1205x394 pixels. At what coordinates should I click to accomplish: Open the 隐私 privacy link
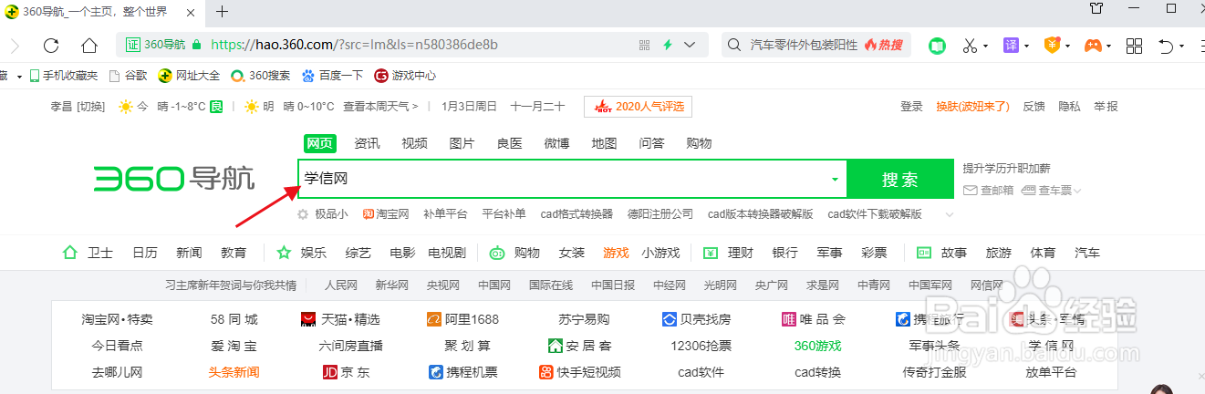coord(1069,107)
